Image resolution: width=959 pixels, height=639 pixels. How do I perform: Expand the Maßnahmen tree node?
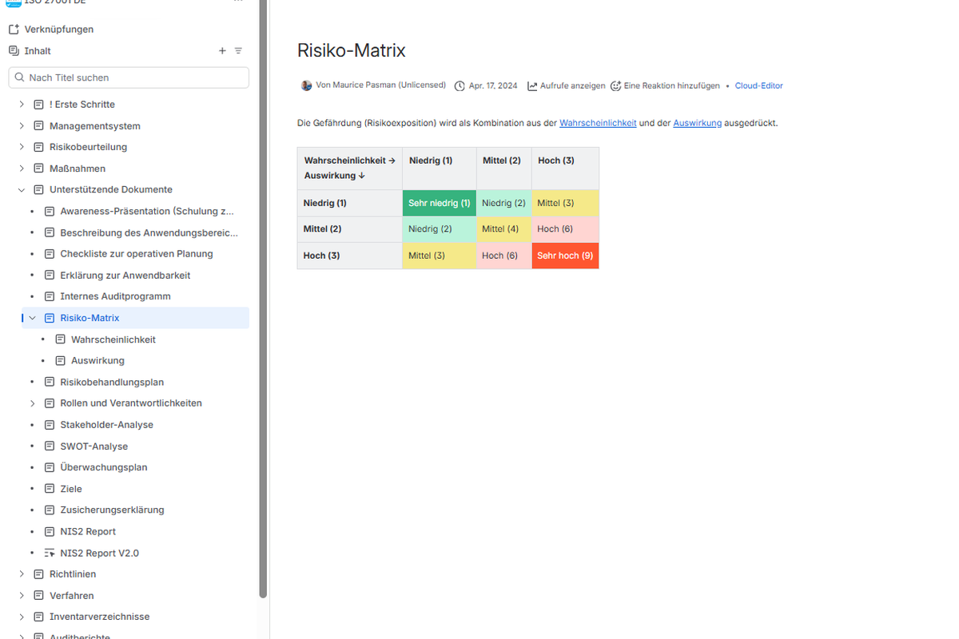22,169
